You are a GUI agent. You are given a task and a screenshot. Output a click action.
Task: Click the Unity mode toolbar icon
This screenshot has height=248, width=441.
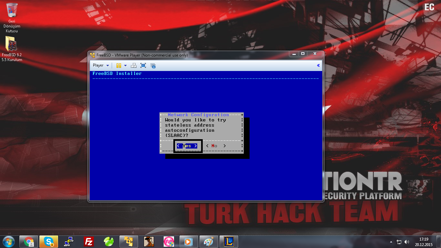point(153,66)
